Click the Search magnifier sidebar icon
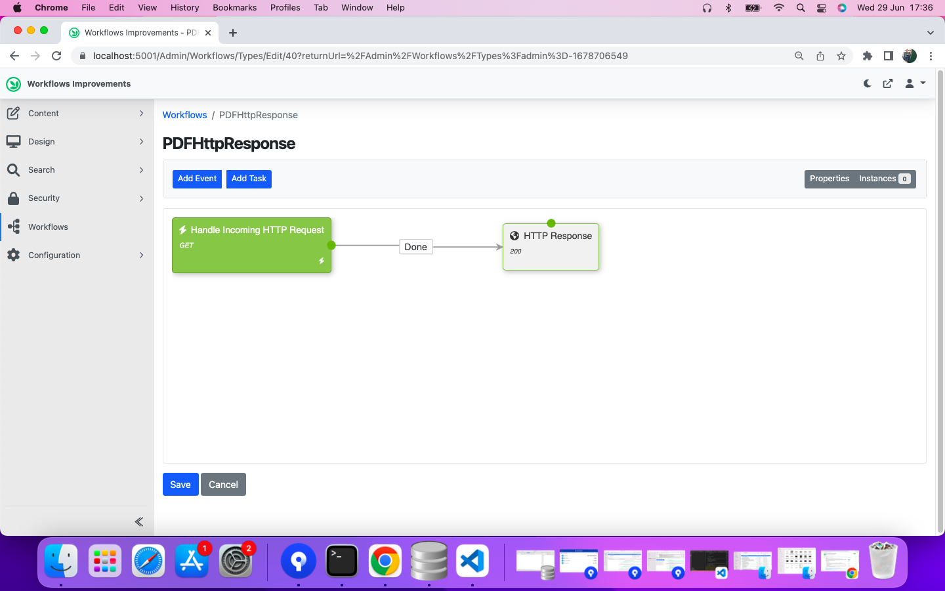 coord(13,170)
